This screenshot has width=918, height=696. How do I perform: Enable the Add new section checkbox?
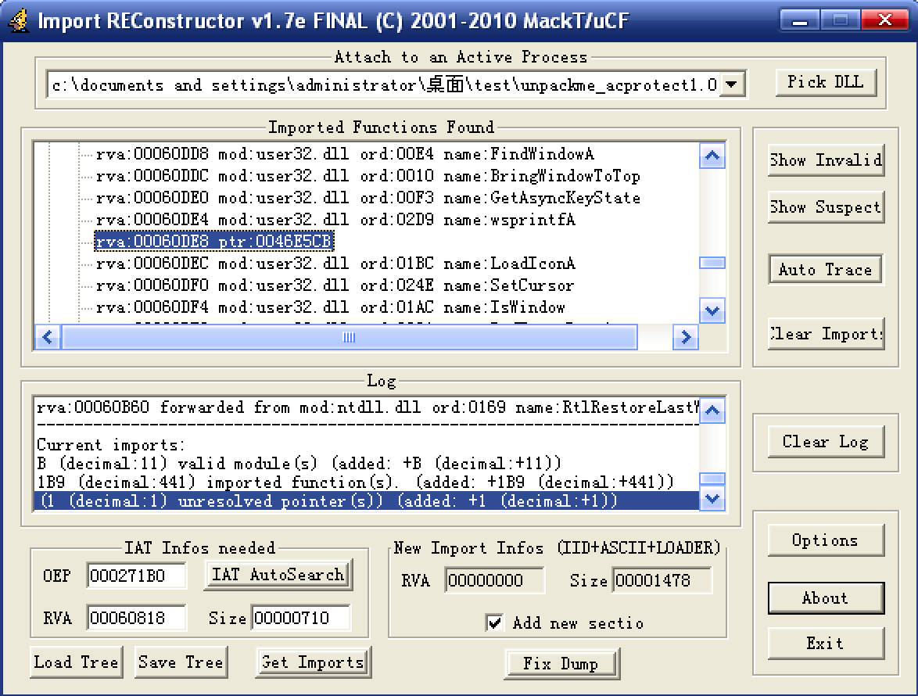495,622
